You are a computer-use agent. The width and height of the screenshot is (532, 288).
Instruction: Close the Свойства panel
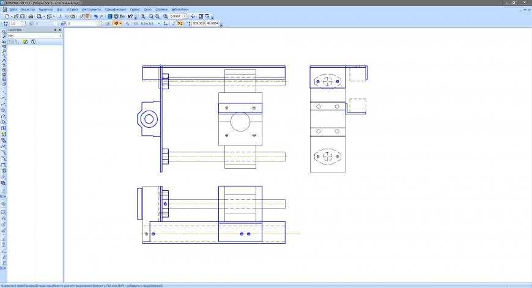coord(61,29)
